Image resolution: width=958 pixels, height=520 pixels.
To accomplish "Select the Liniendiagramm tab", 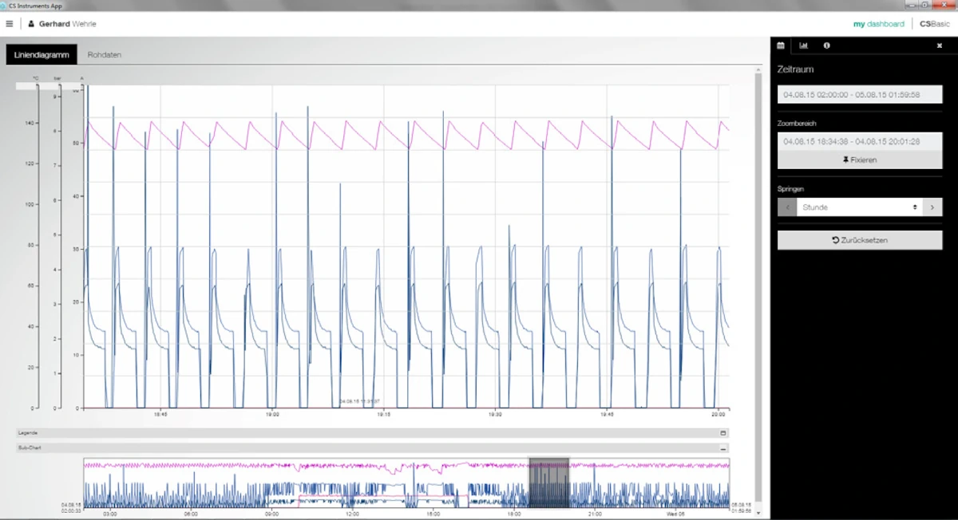I will [x=42, y=55].
